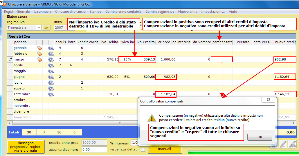This screenshot has height=156, width=299.
Task: Open the Cambio anno contabile menu
Action: (x=123, y=12)
